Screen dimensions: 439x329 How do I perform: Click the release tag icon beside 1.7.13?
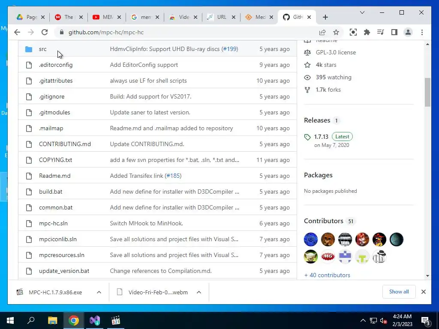(x=307, y=137)
